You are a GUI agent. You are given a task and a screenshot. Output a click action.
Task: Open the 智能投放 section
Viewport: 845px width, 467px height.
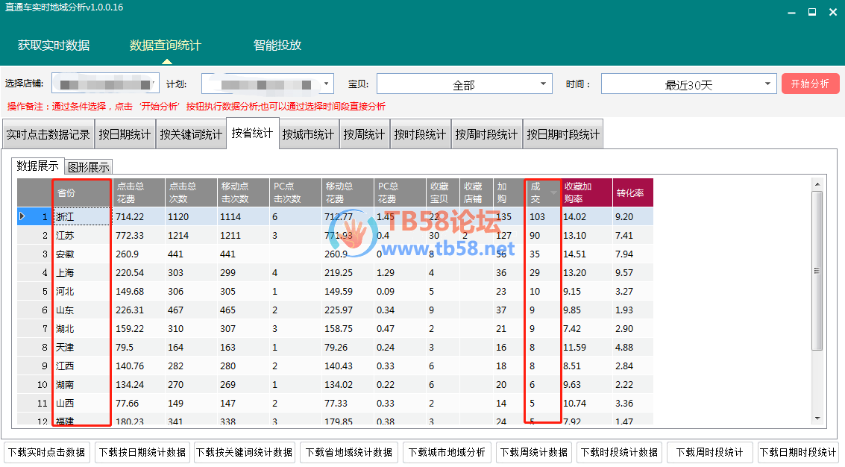tap(277, 46)
